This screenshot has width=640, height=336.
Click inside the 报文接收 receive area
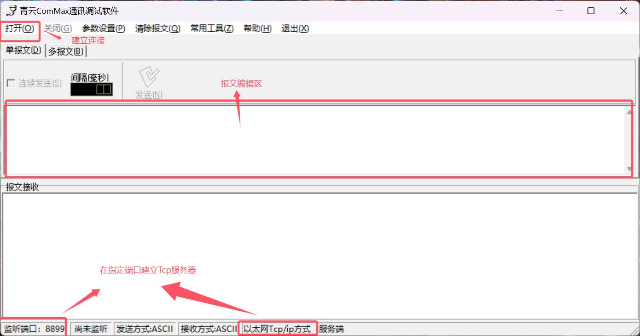coord(320,255)
